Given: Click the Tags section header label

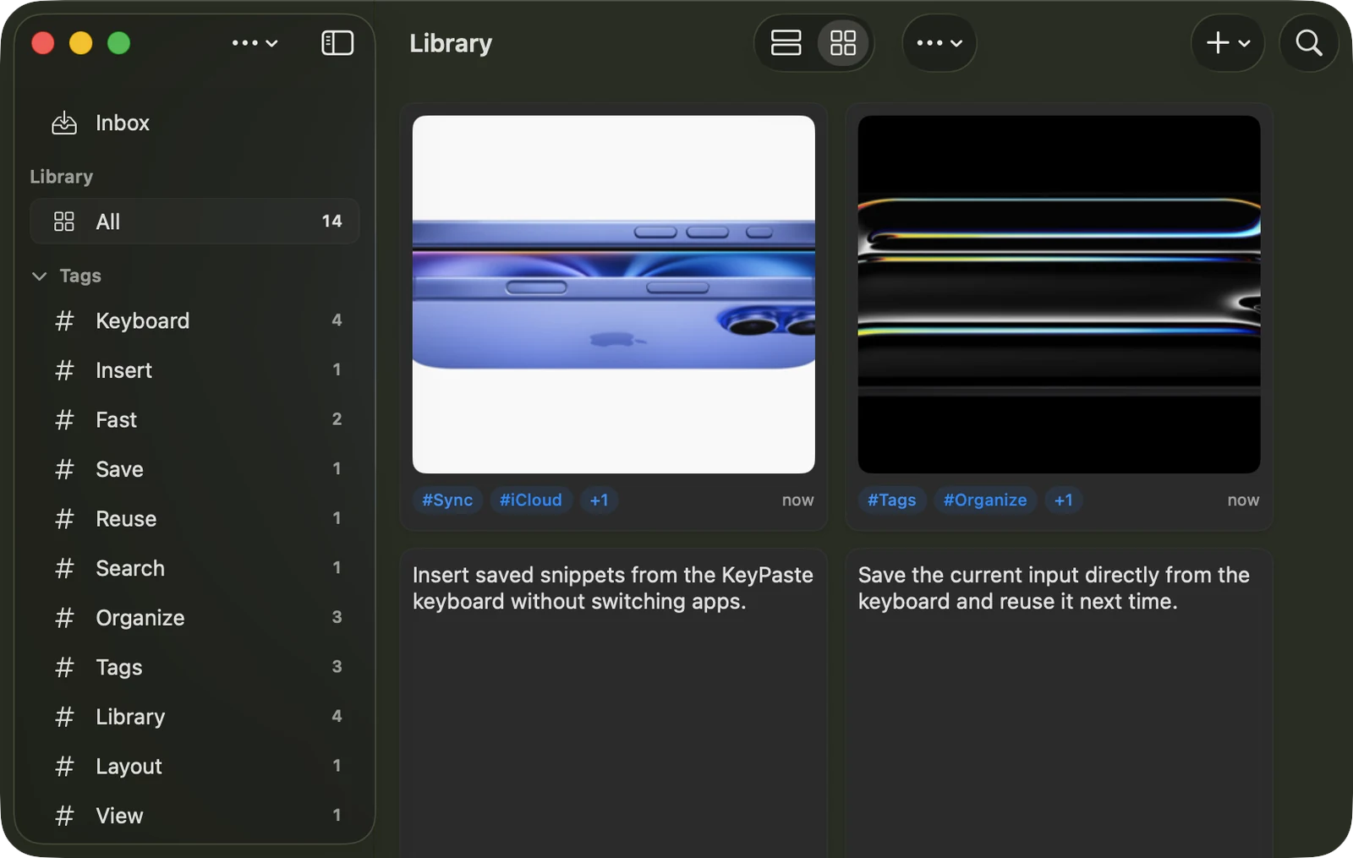Looking at the screenshot, I should (80, 276).
